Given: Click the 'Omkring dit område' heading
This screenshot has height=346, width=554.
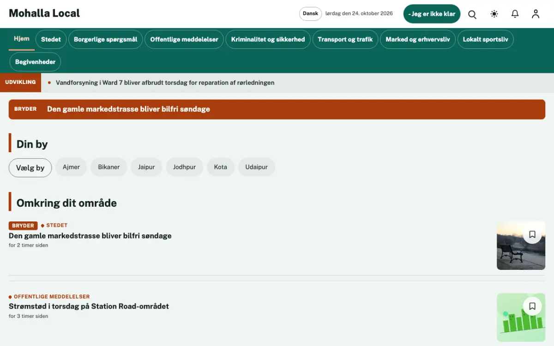Looking at the screenshot, I should 66,203.
